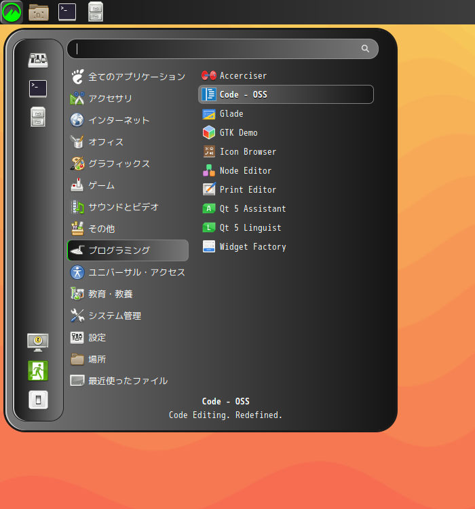Viewport: 475px width, 509px height.
Task: Launch terminal from the menu sidebar favorites
Action: coord(38,89)
